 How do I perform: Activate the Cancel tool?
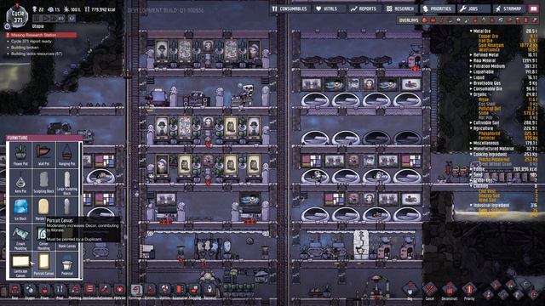click(x=429, y=290)
